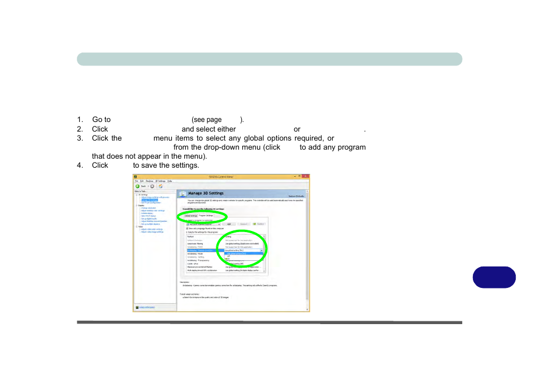This screenshot has height=380, width=539.
Task: Select Adjust desktop color settings task
Action: click(153, 211)
